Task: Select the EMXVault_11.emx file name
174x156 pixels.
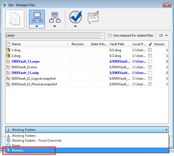Action: point(24,67)
